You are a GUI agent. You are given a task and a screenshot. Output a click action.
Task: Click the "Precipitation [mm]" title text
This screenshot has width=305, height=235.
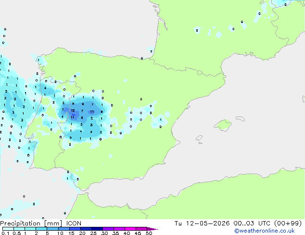[31, 223]
